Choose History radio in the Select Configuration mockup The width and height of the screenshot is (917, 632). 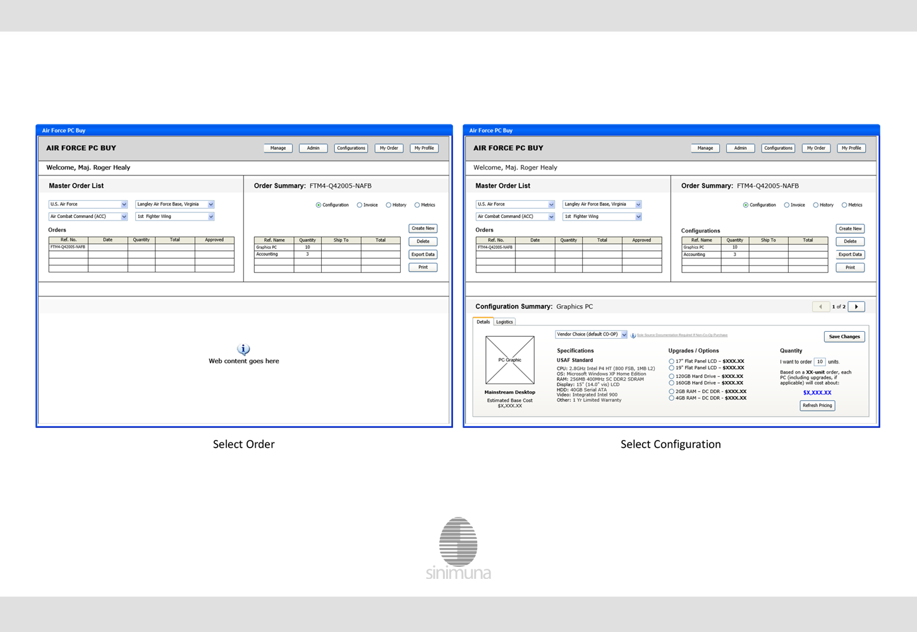coord(816,205)
